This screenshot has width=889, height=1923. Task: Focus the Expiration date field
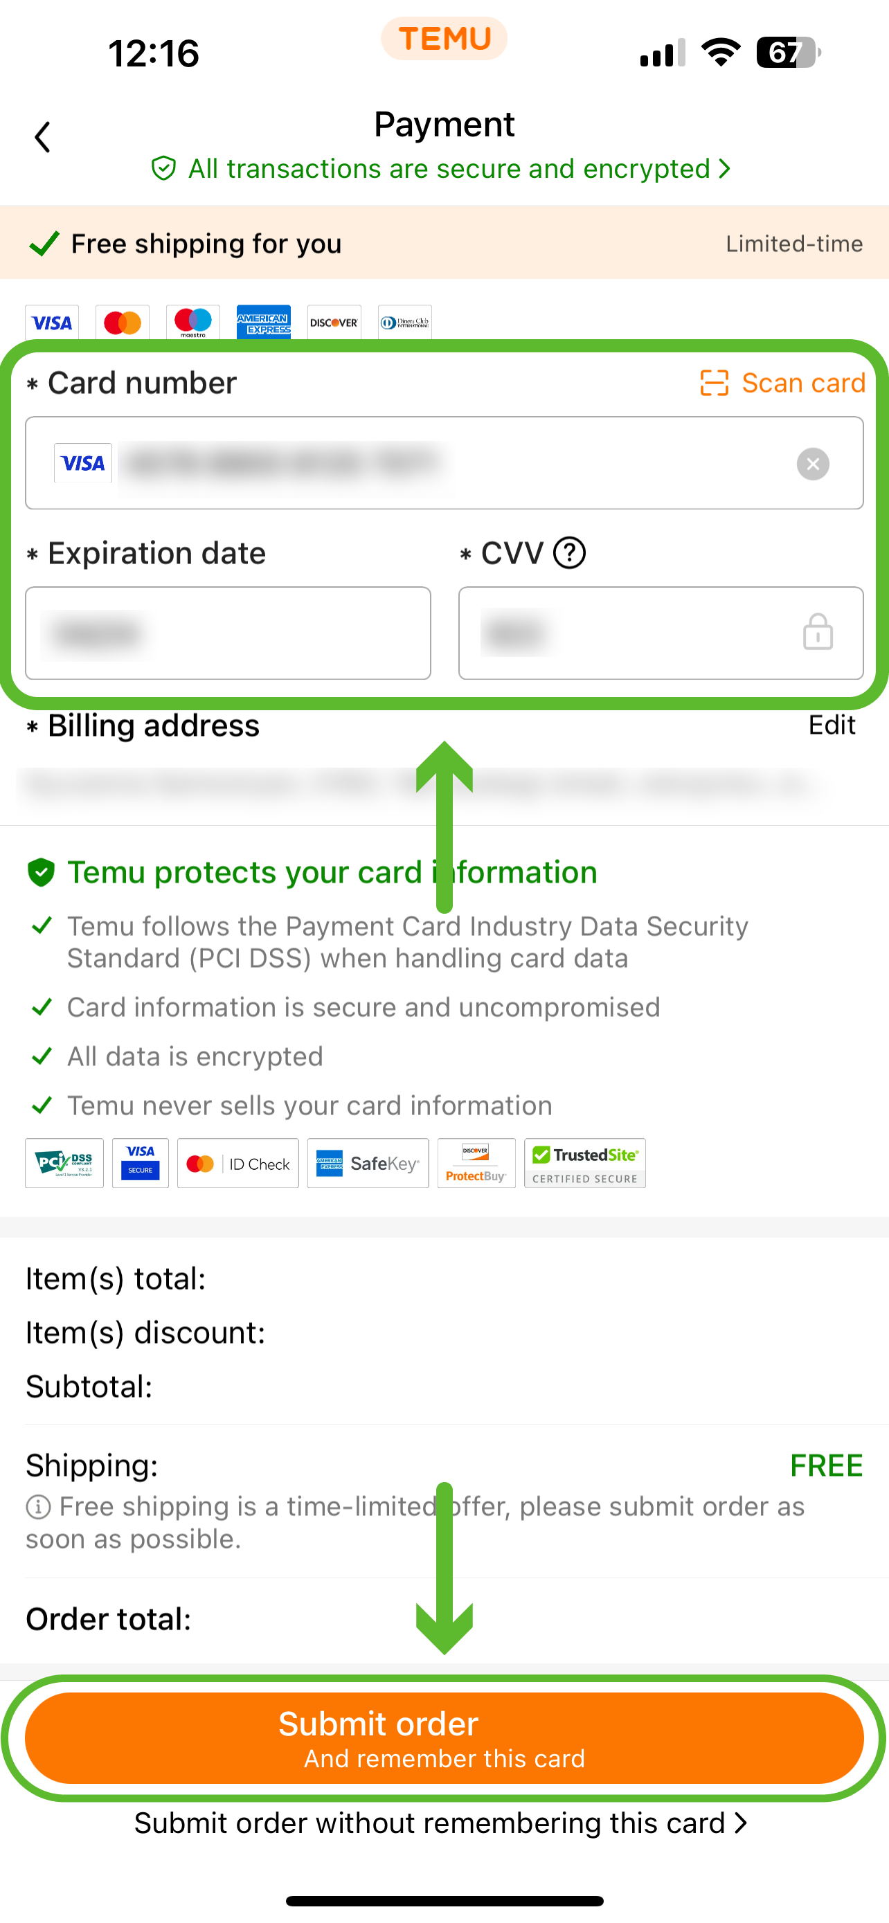pyautogui.click(x=228, y=633)
